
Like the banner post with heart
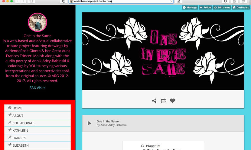[172, 101]
